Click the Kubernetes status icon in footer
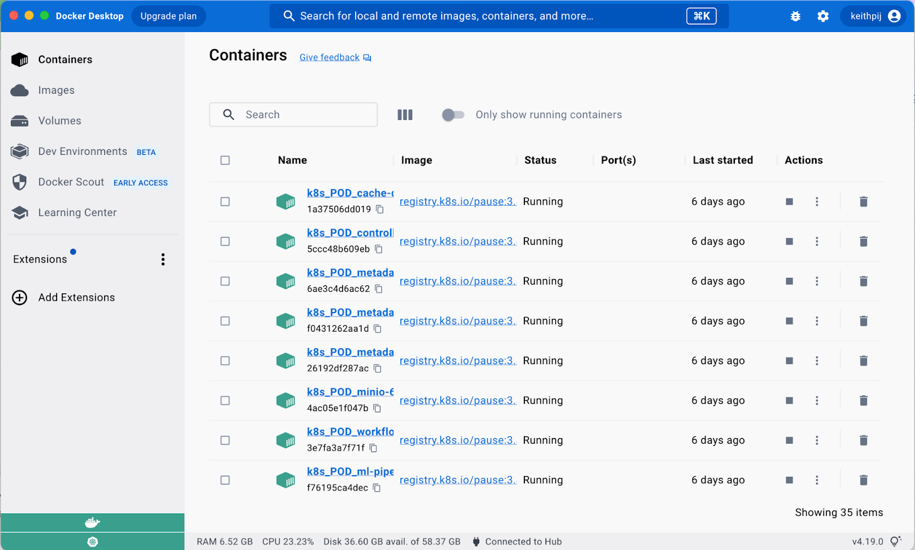915x550 pixels. pos(93,541)
